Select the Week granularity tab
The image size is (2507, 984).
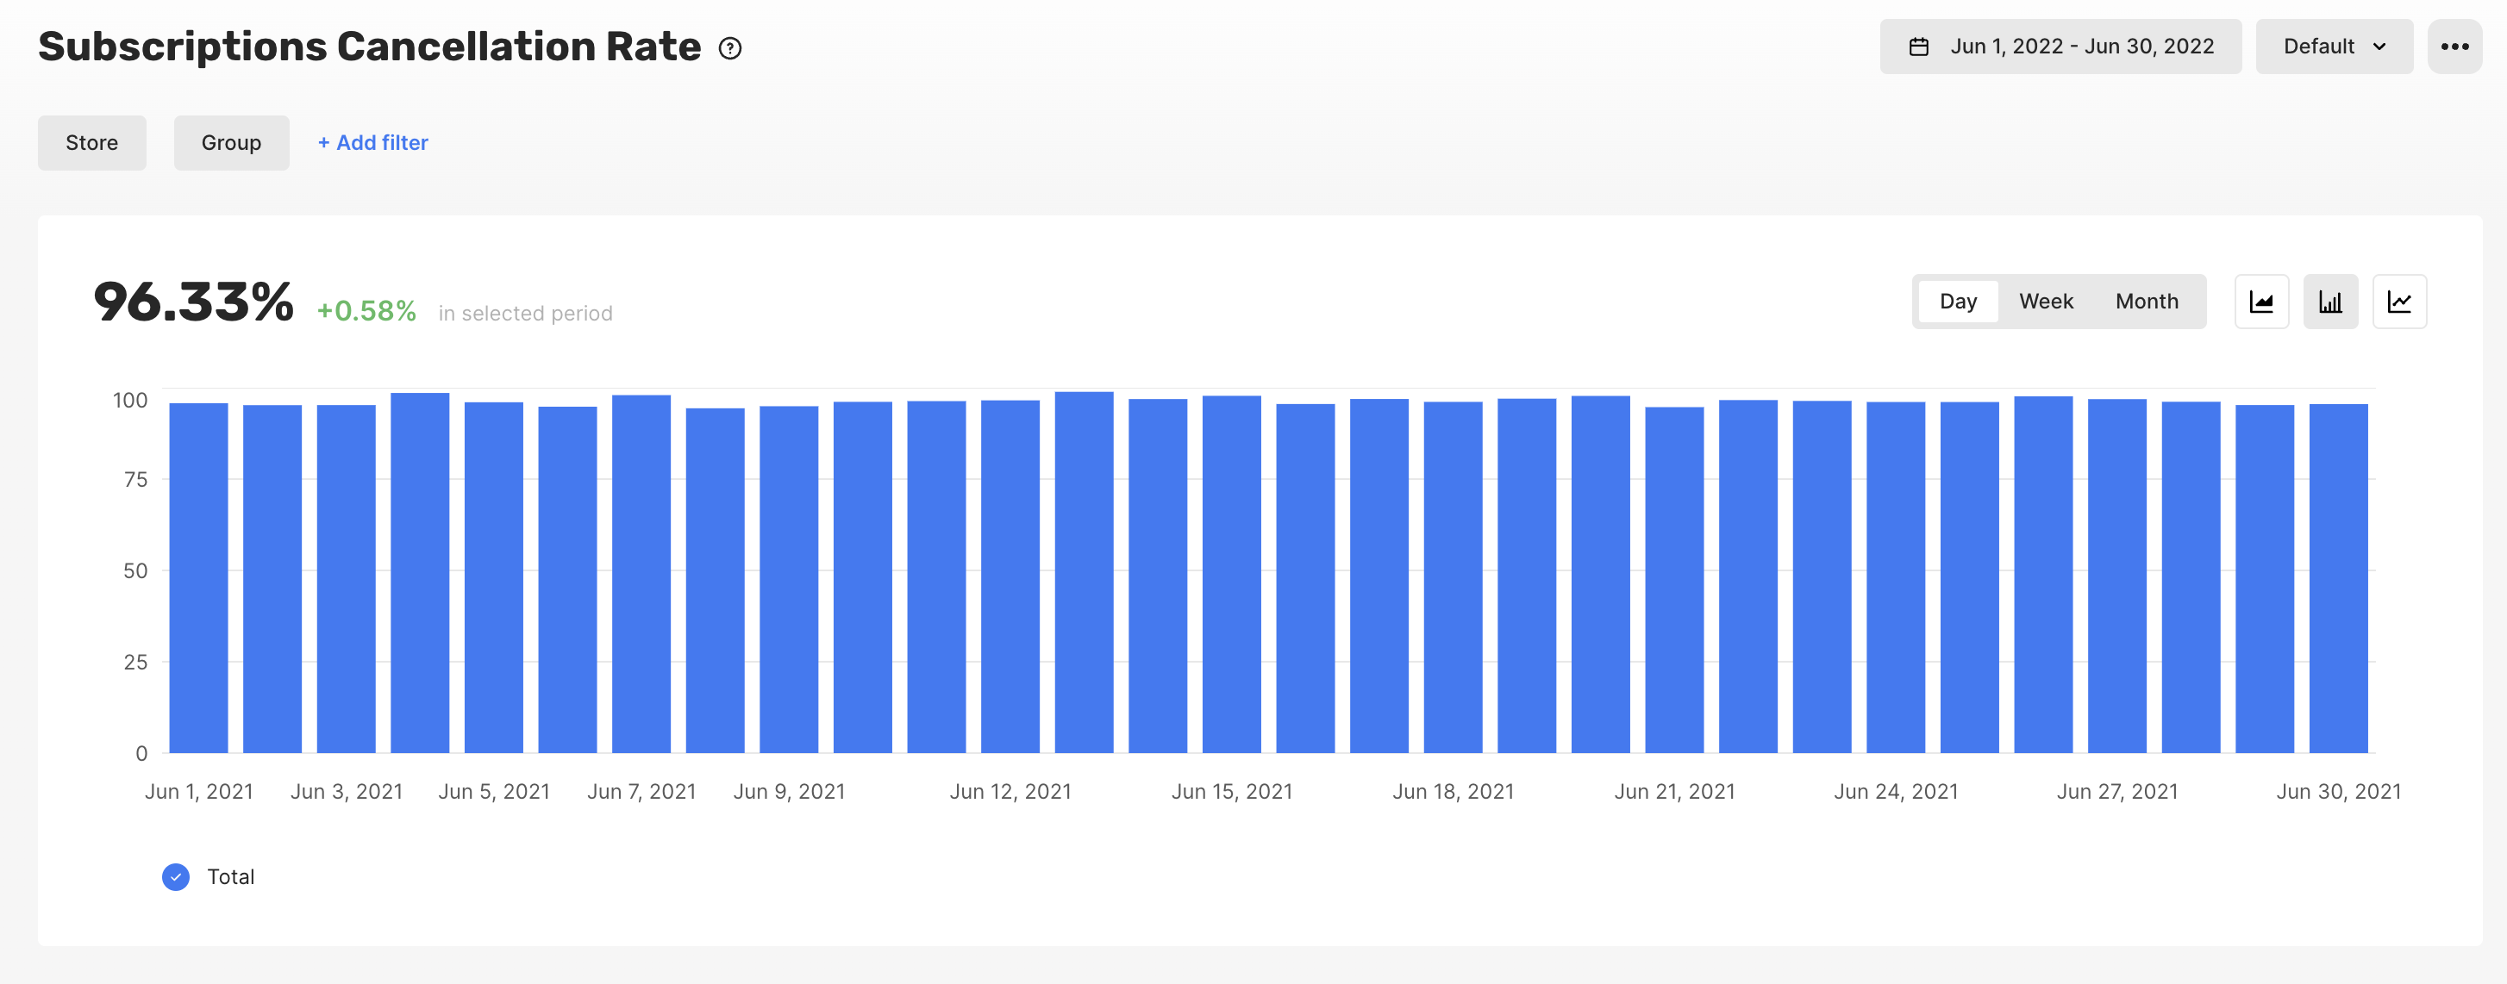[x=2046, y=302]
